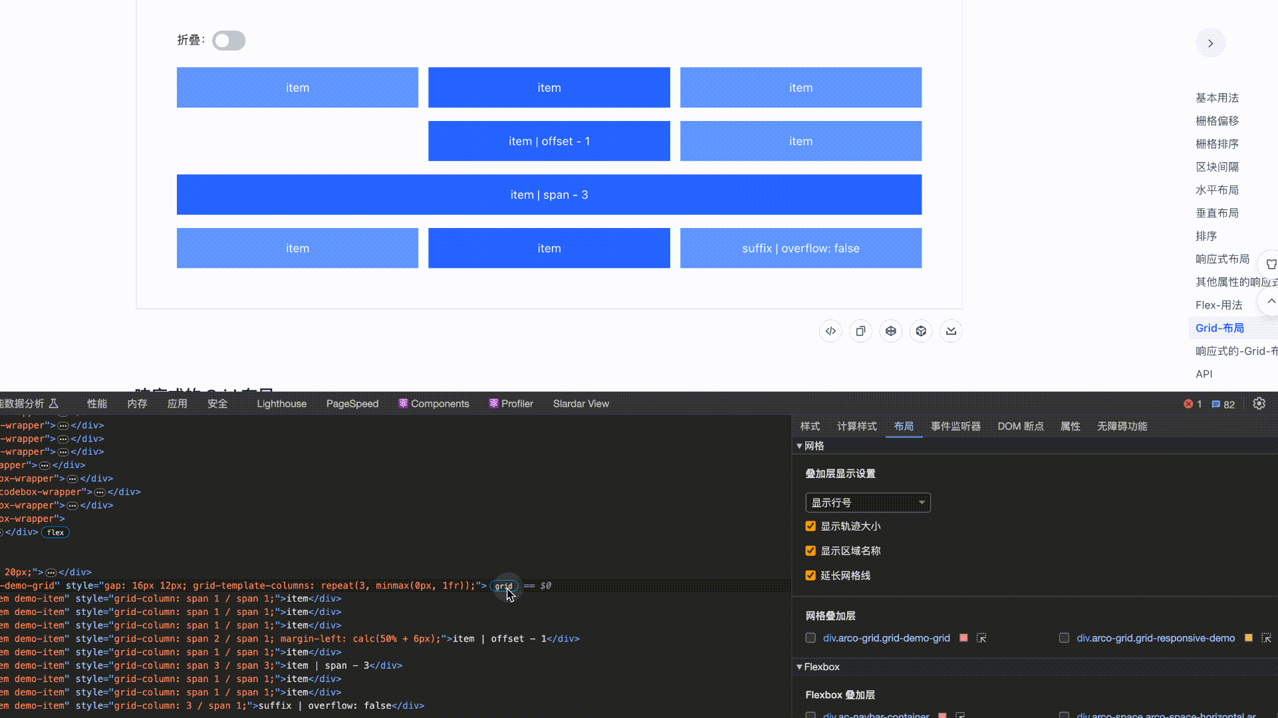Open DevTools settings gear
Image resolution: width=1278 pixels, height=718 pixels.
1259,404
